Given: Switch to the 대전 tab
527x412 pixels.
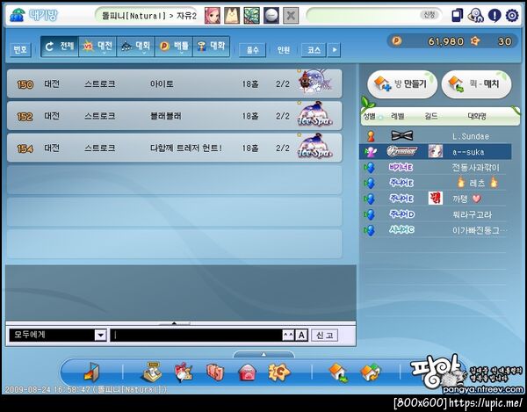Looking at the screenshot, I should [x=97, y=47].
